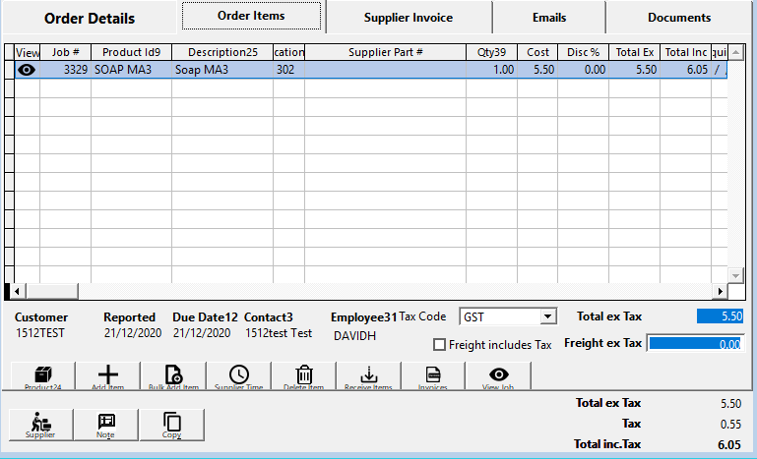Click the Copy icon button
The image size is (757, 459).
click(x=171, y=424)
